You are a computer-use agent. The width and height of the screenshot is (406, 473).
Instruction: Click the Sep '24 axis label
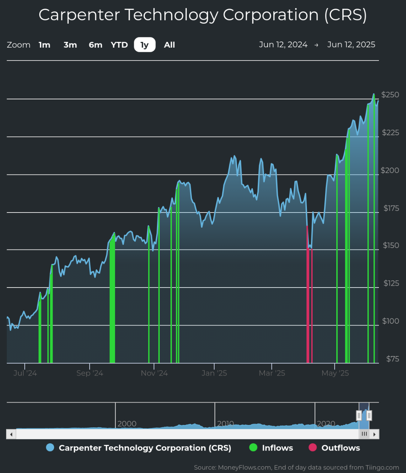(90, 373)
